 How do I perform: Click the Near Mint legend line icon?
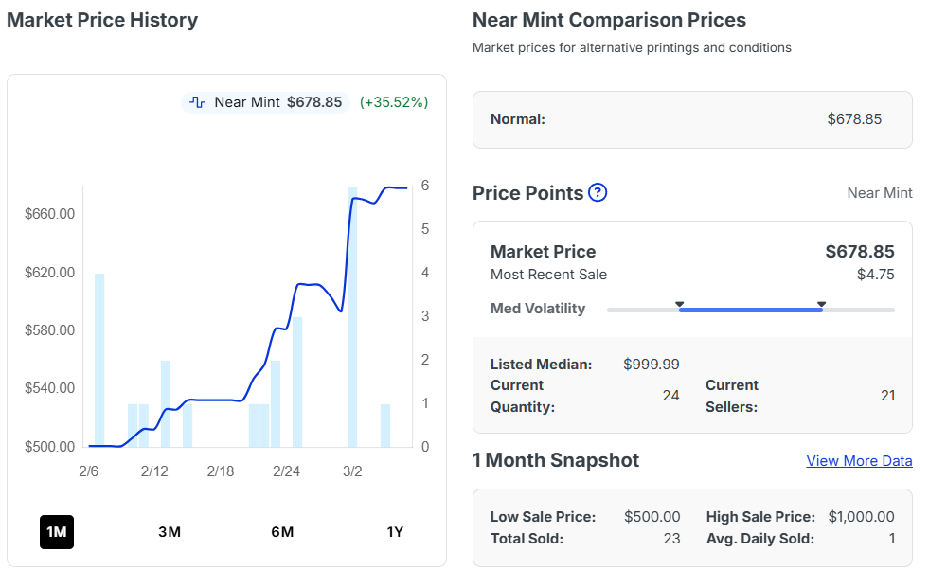tap(198, 102)
